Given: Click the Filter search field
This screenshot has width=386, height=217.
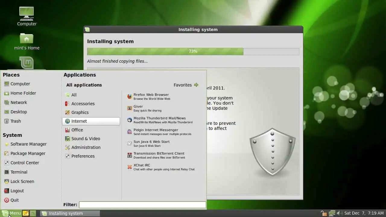Looking at the screenshot, I should [x=142, y=205].
